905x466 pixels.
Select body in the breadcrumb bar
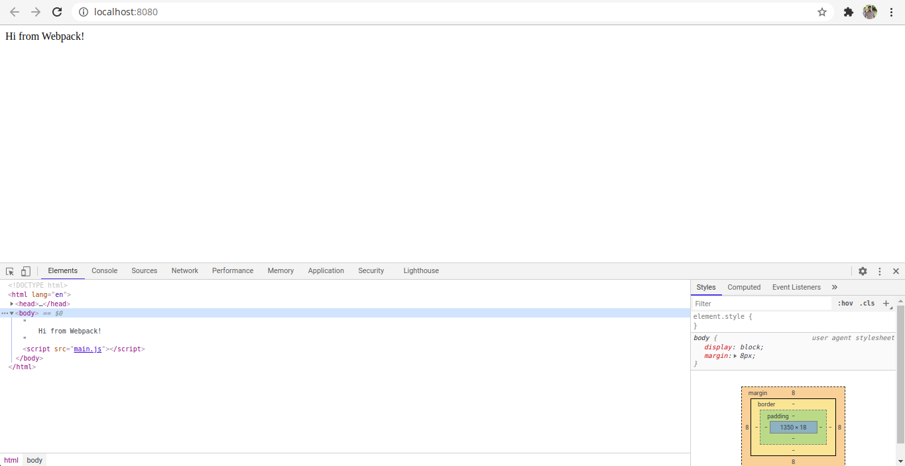click(x=34, y=460)
